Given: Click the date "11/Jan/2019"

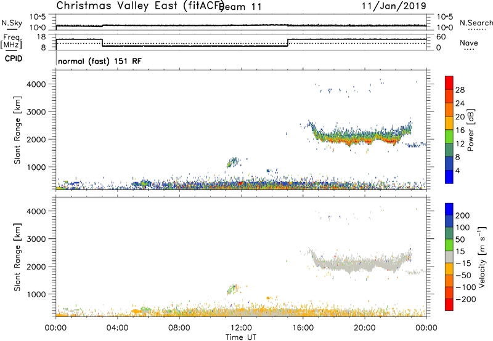Looking at the screenshot, I should 394,6.
